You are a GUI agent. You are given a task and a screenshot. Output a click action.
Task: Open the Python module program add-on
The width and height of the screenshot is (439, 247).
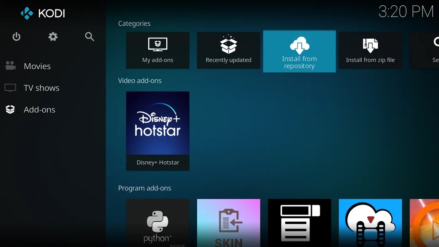[x=157, y=223]
